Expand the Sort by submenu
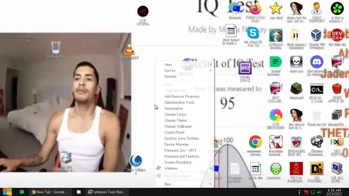Screen dimensions: 349x196 [x=185, y=71]
